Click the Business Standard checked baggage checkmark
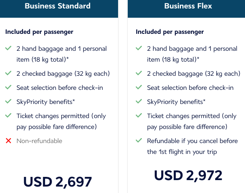 pos(8,73)
